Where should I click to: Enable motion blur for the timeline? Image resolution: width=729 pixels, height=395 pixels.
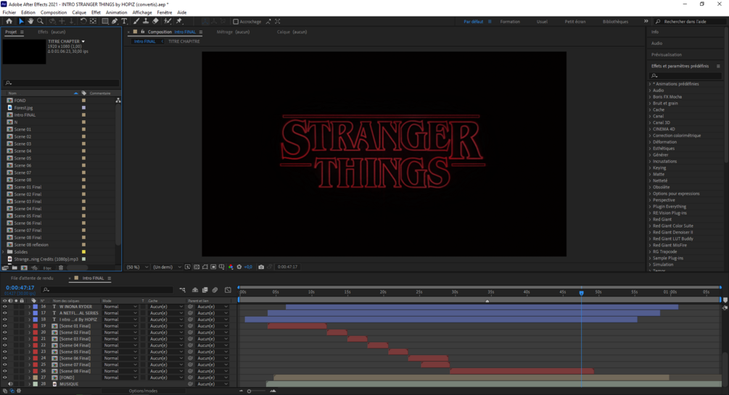(215, 290)
